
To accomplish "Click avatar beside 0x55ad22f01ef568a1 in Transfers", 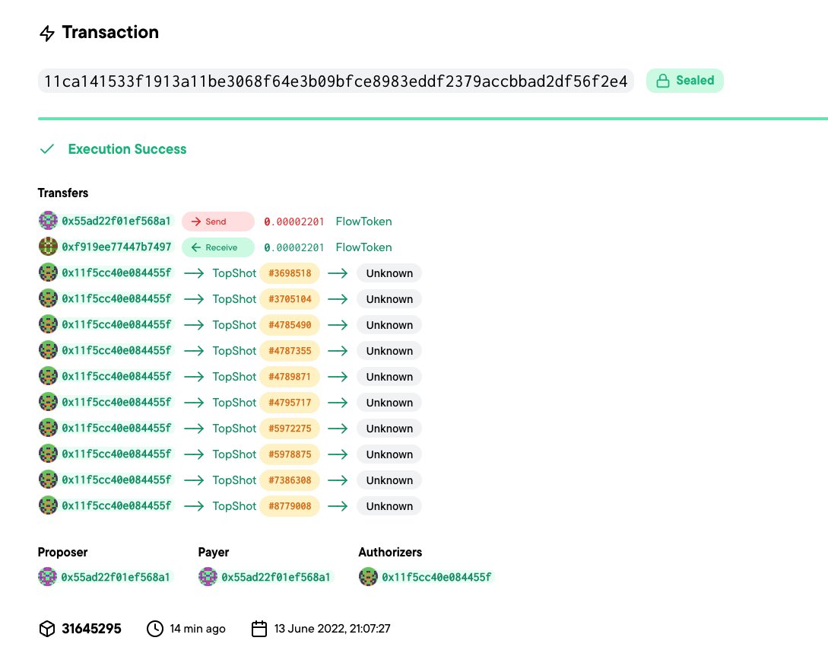I will tap(48, 221).
